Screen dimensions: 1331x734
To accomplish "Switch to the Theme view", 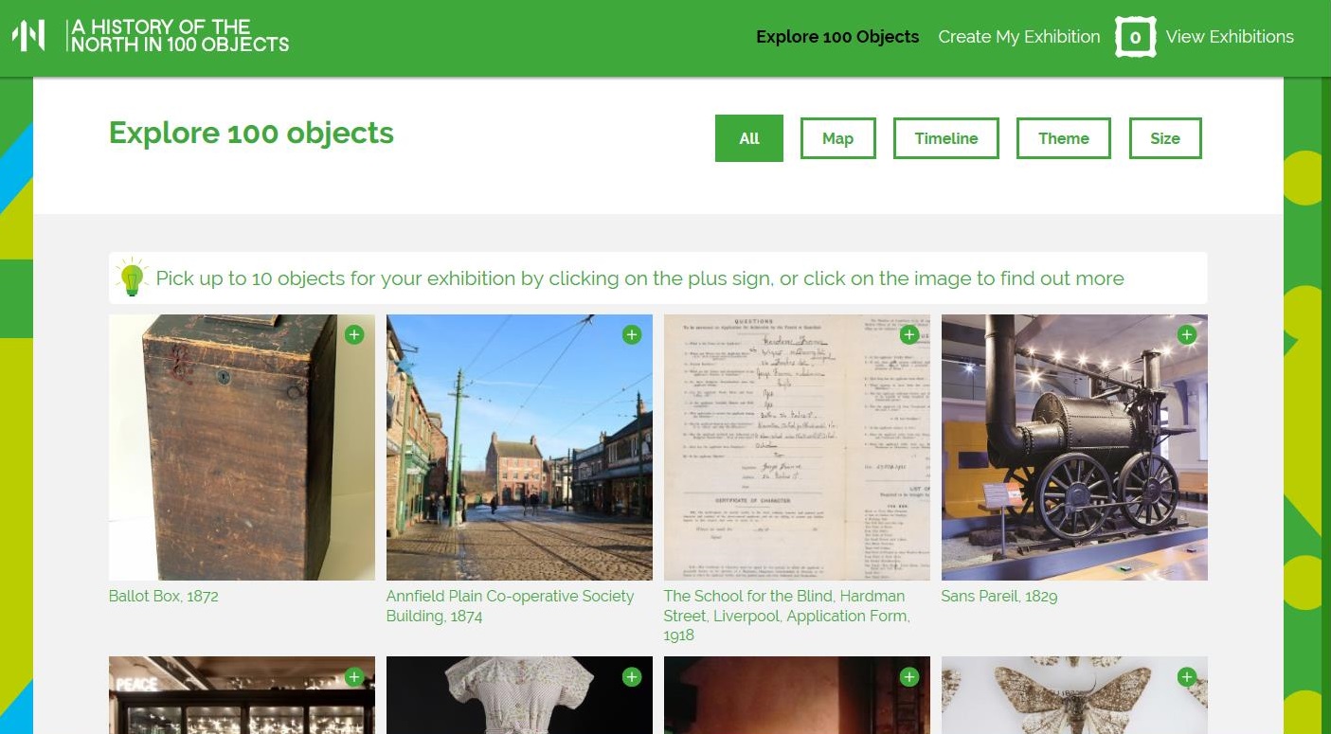I will [1064, 138].
